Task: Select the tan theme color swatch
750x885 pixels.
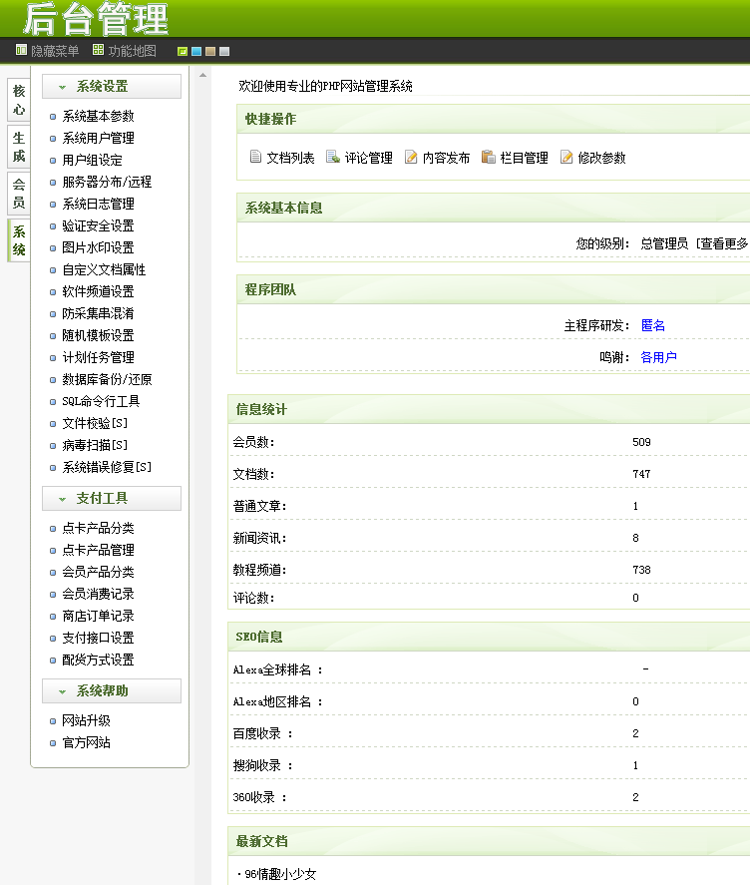Action: 210,51
